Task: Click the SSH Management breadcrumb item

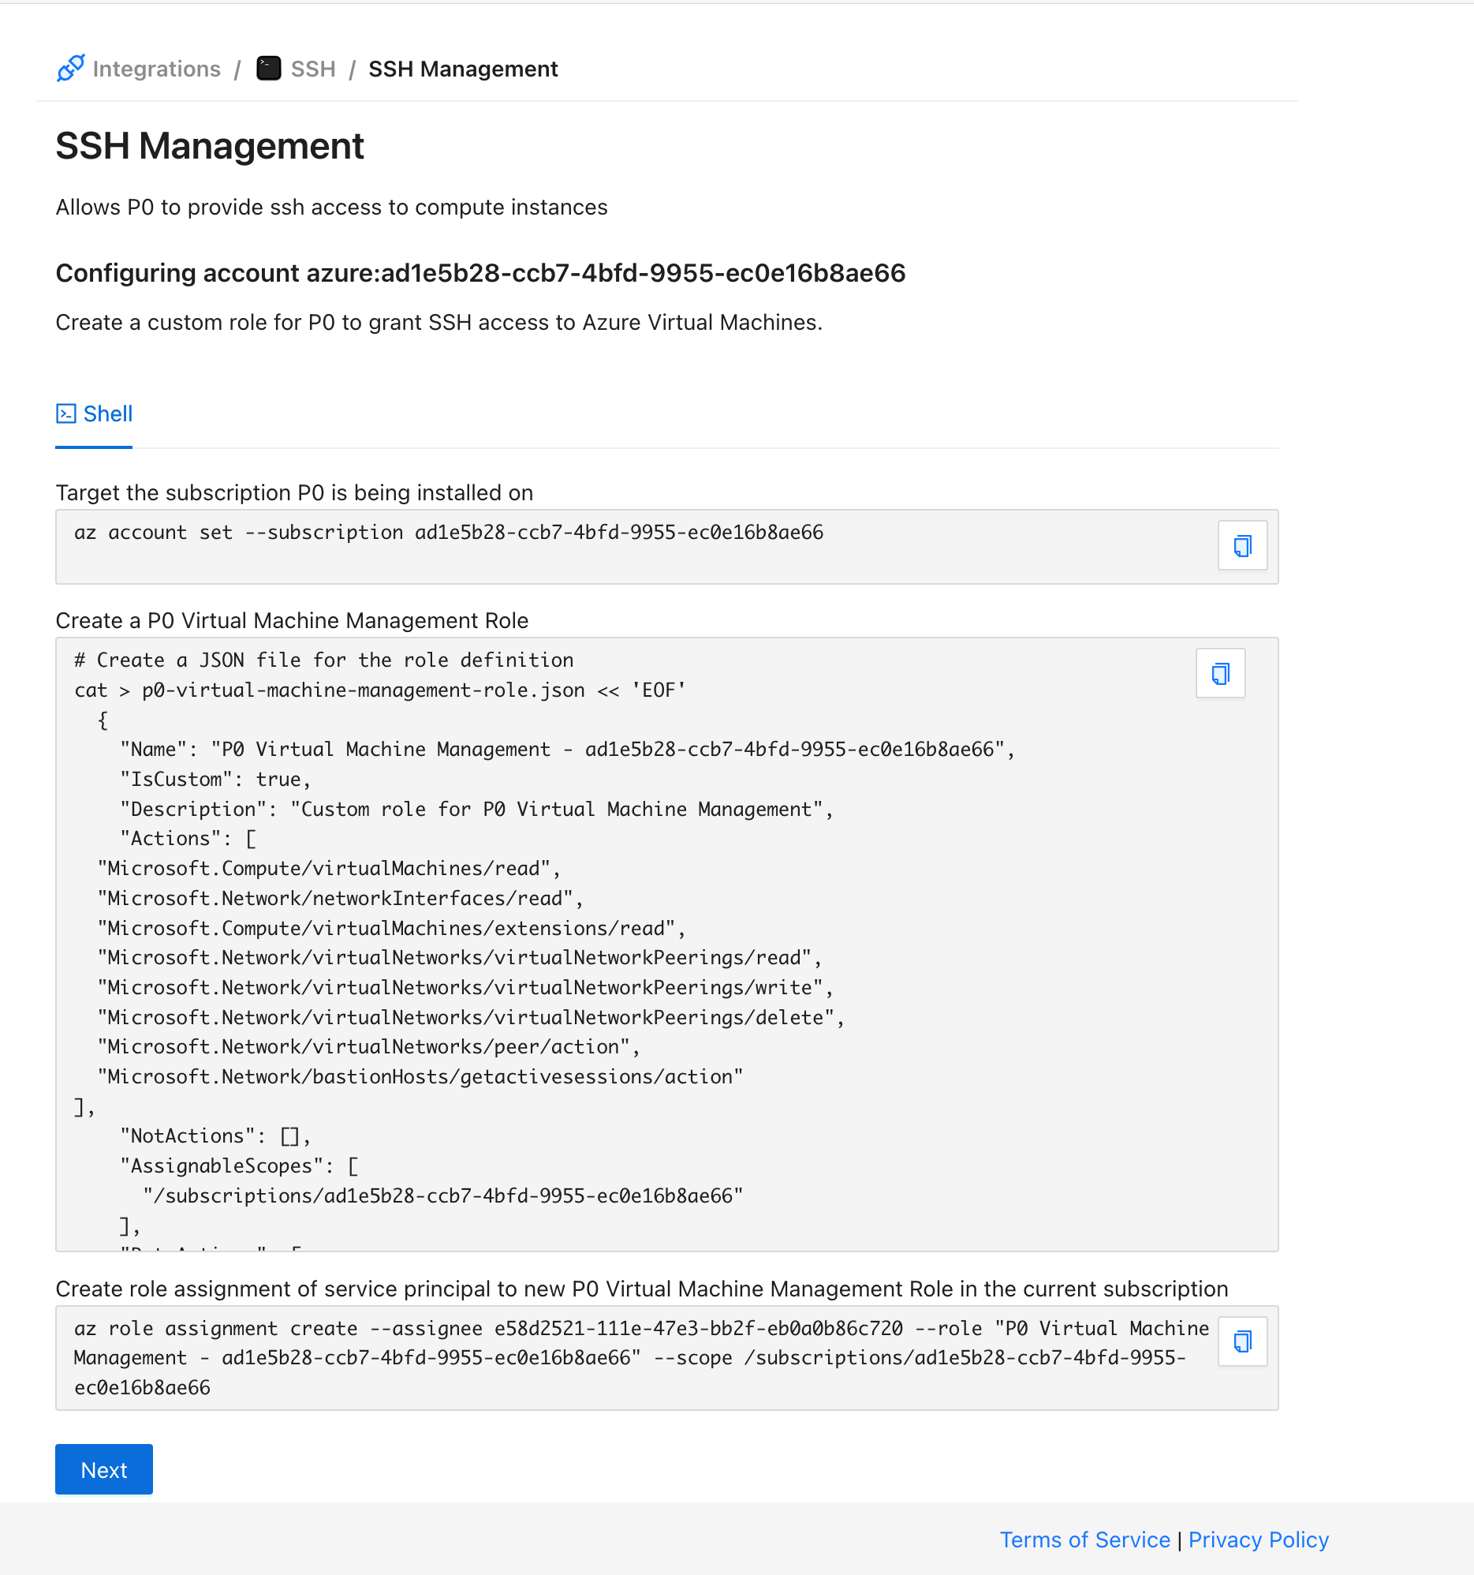Action: click(x=462, y=69)
